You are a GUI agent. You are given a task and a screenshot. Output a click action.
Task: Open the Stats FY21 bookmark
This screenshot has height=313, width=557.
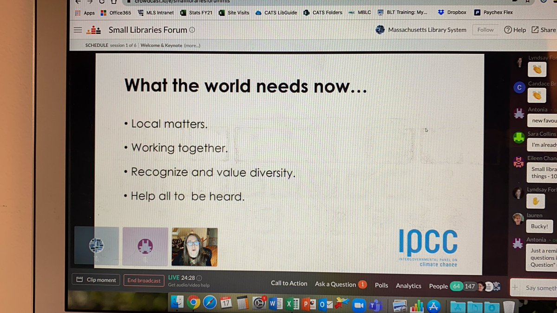(196, 13)
